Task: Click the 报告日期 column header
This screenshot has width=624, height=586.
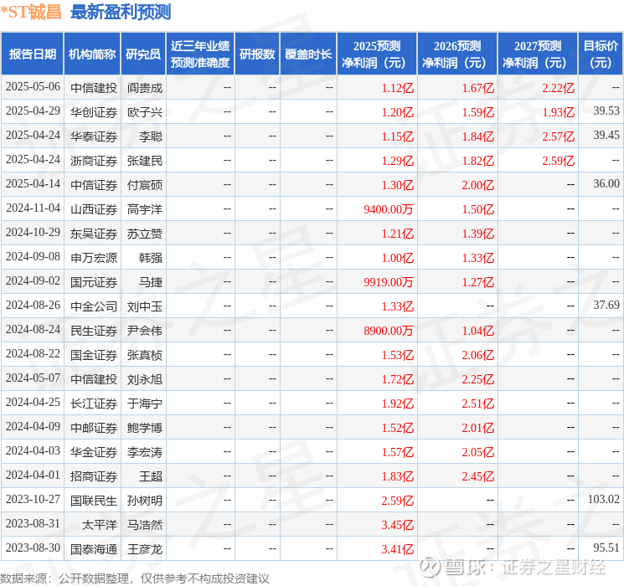Action: point(32,54)
